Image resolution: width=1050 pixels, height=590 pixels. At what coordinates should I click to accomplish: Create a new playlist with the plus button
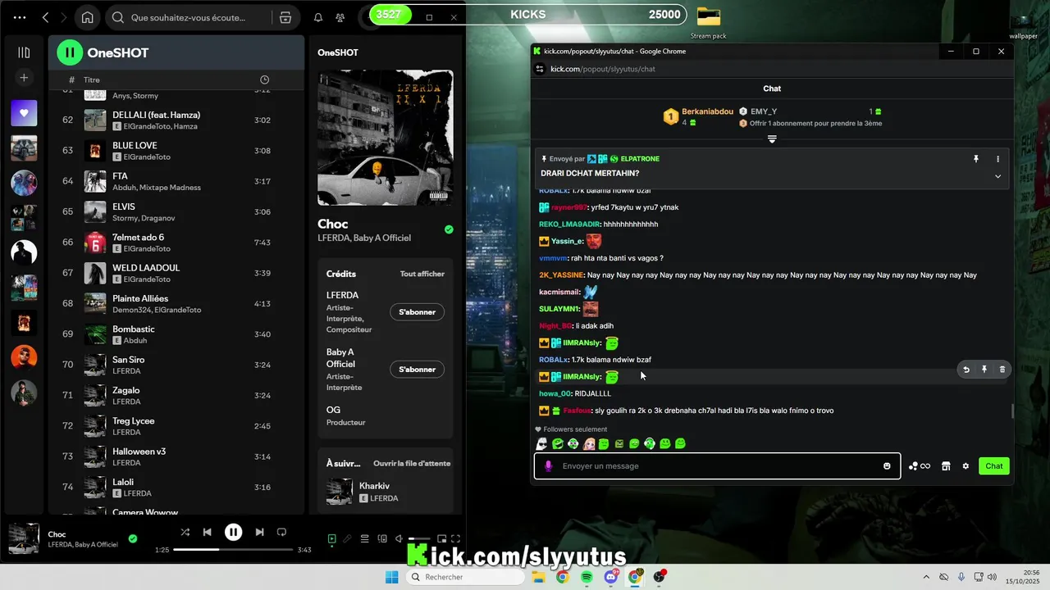[x=24, y=78]
